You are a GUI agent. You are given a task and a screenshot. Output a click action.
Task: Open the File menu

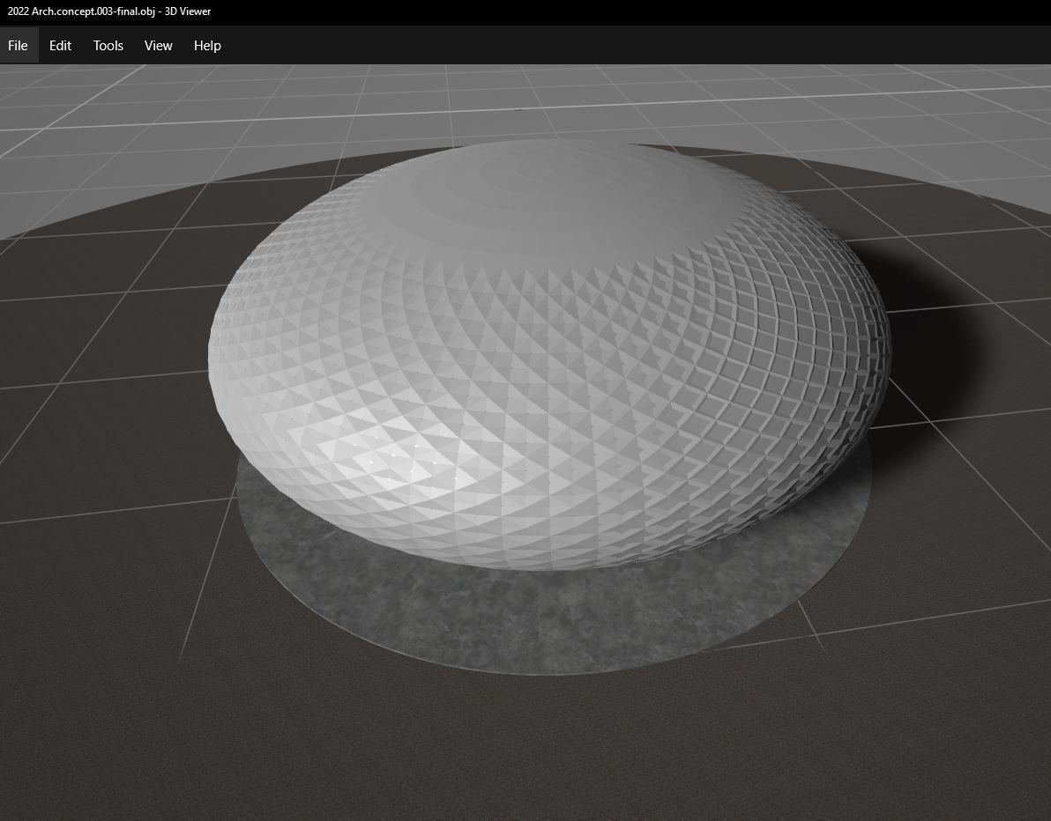pos(19,46)
